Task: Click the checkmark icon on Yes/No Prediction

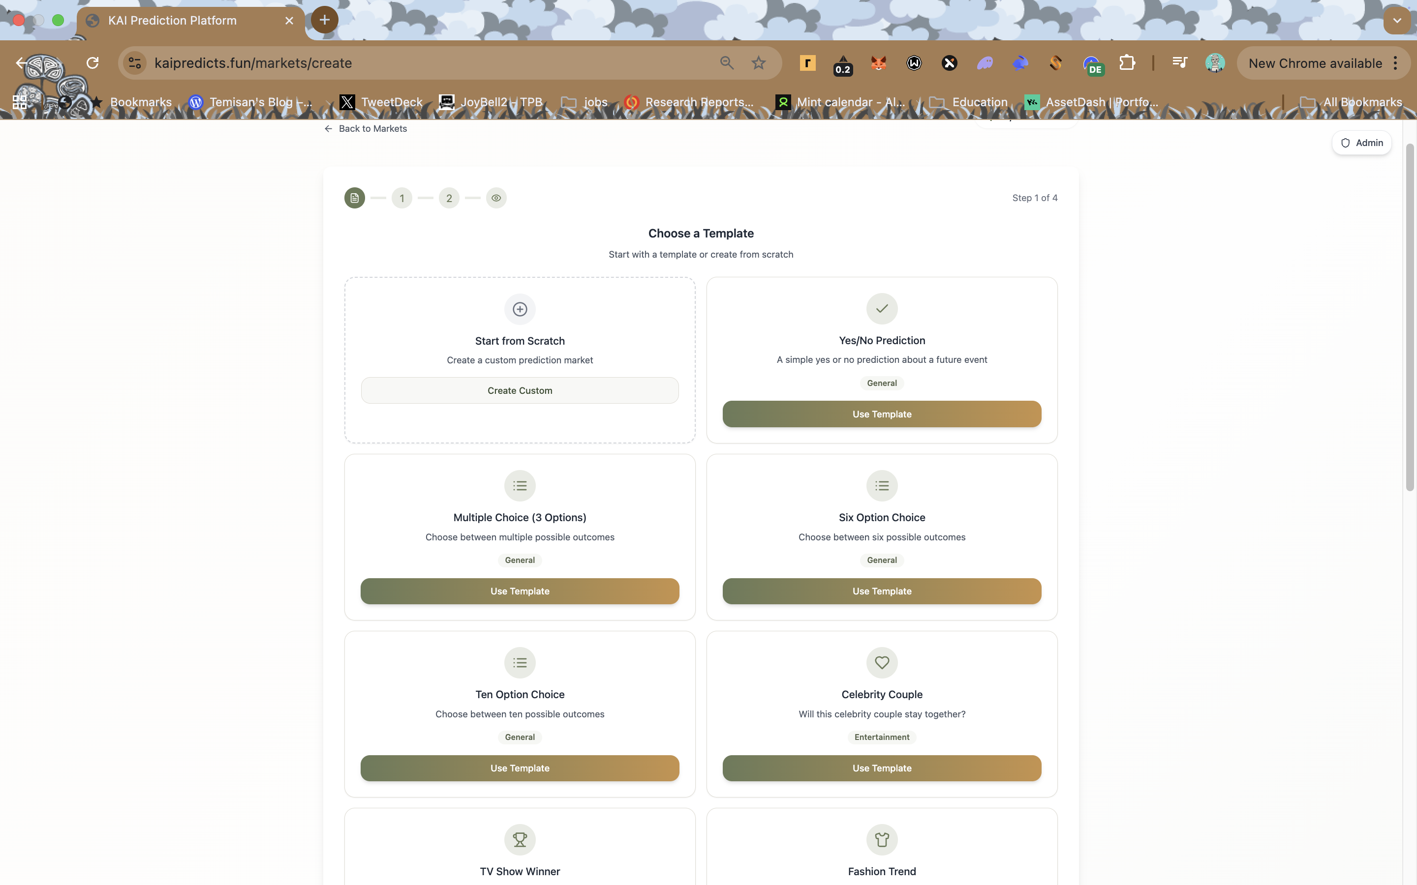Action: [x=882, y=308]
